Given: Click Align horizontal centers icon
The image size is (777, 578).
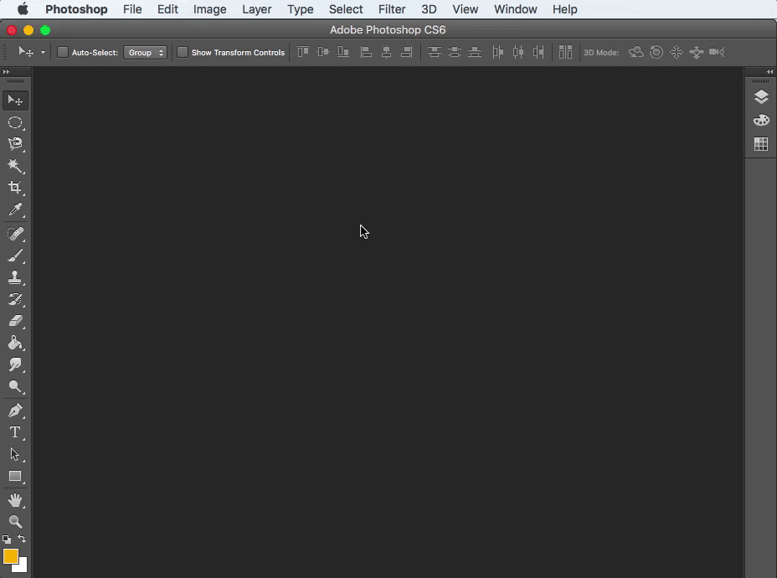Looking at the screenshot, I should [x=387, y=52].
